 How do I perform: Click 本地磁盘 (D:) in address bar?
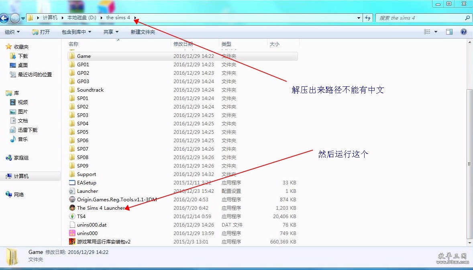click(x=82, y=18)
